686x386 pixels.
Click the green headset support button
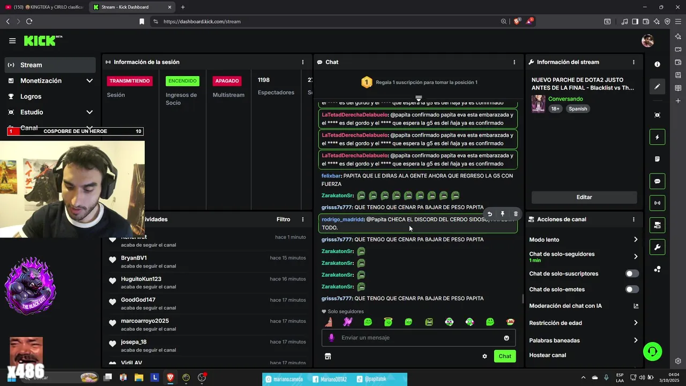[x=652, y=352]
